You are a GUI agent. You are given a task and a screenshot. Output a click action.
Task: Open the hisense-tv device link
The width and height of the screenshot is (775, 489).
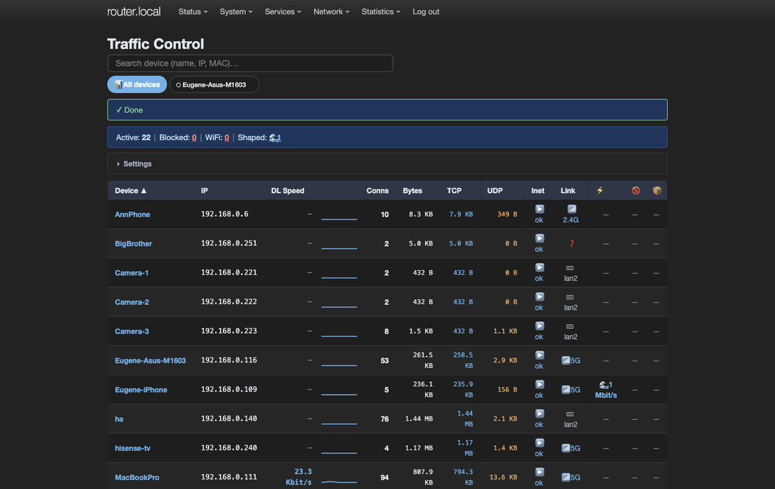pyautogui.click(x=133, y=448)
